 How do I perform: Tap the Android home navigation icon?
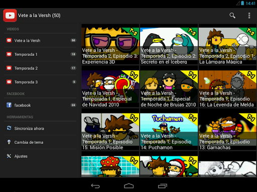(x=128, y=186)
